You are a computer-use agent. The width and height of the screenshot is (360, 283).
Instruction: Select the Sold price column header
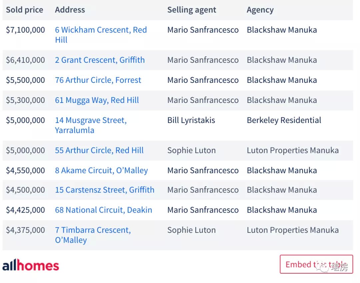tap(25, 10)
